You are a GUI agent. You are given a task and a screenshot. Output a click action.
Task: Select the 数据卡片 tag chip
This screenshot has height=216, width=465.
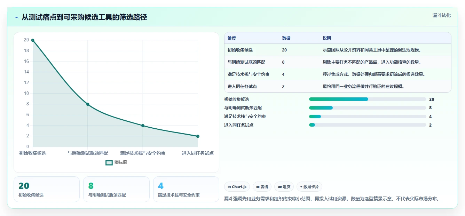point(309,187)
